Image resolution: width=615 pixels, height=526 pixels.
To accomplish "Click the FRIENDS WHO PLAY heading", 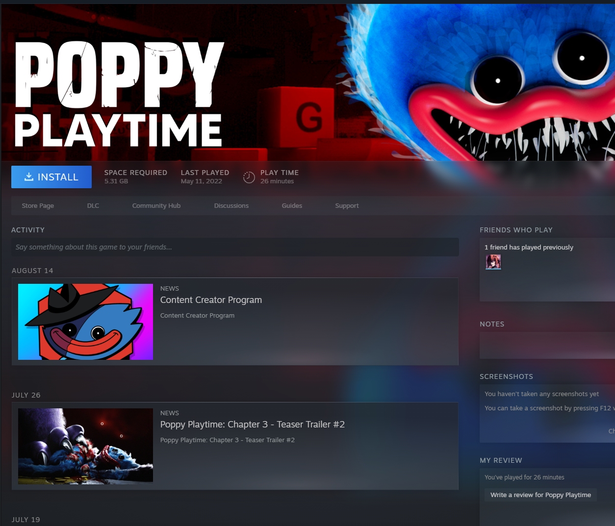I will [516, 230].
